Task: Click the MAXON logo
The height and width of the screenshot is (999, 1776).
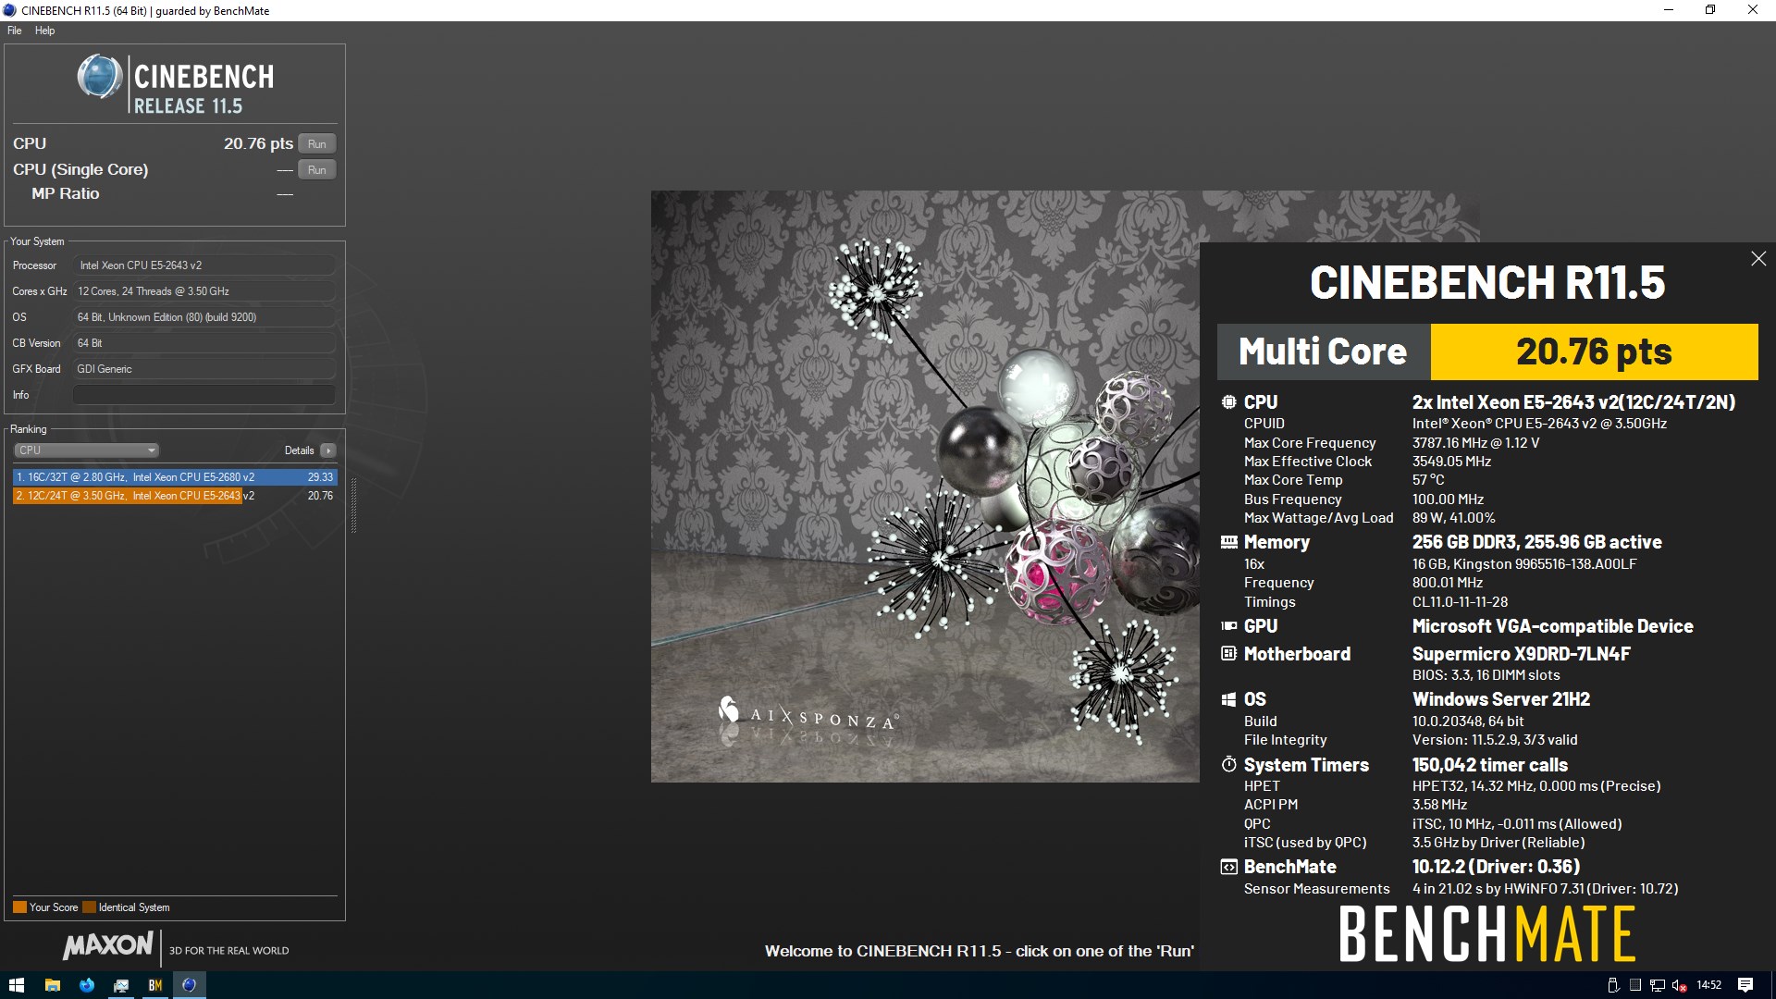Action: pos(108,945)
